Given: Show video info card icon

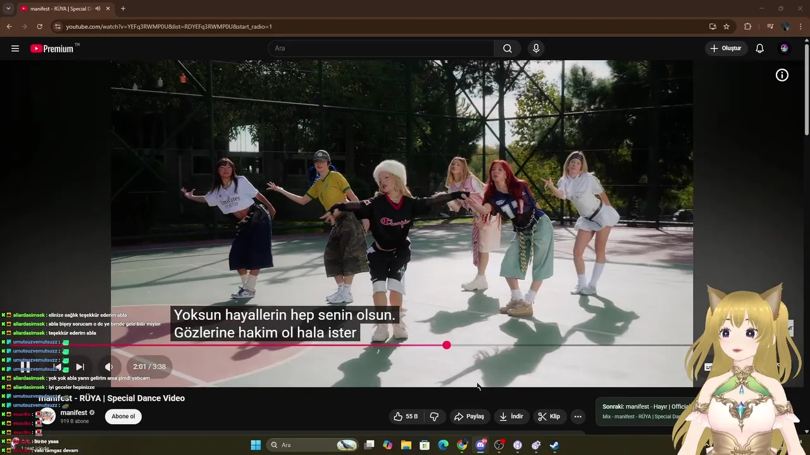Looking at the screenshot, I should (x=782, y=75).
